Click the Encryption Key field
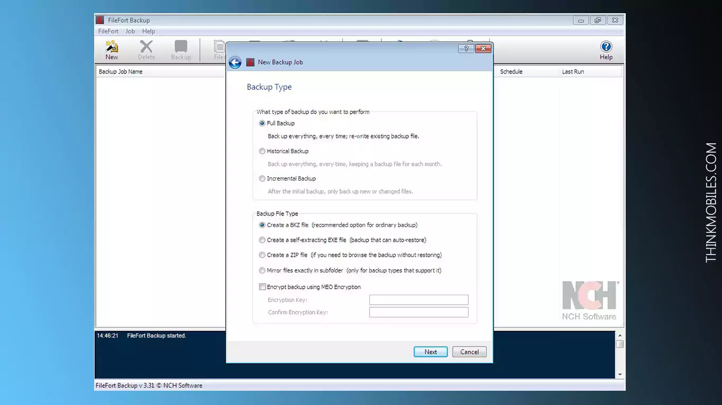This screenshot has width=722, height=405. [x=418, y=300]
